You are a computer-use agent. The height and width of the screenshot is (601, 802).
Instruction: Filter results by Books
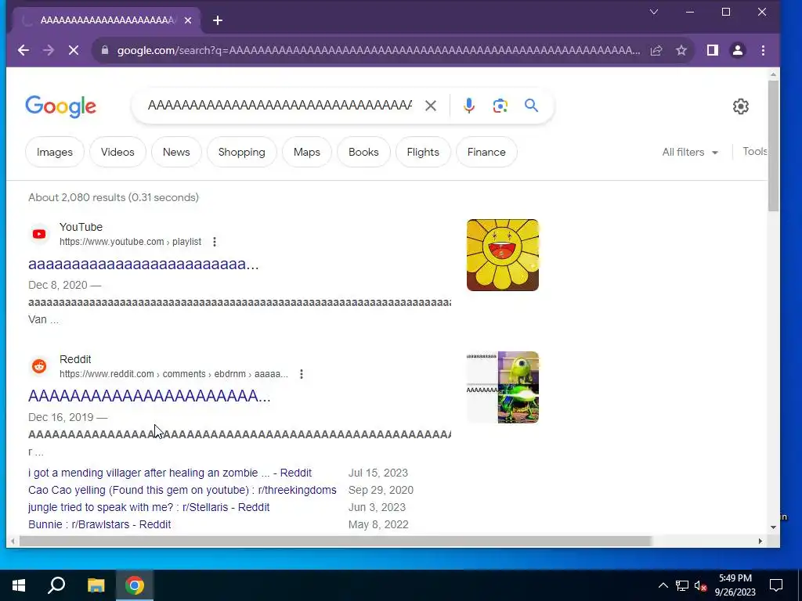(363, 152)
